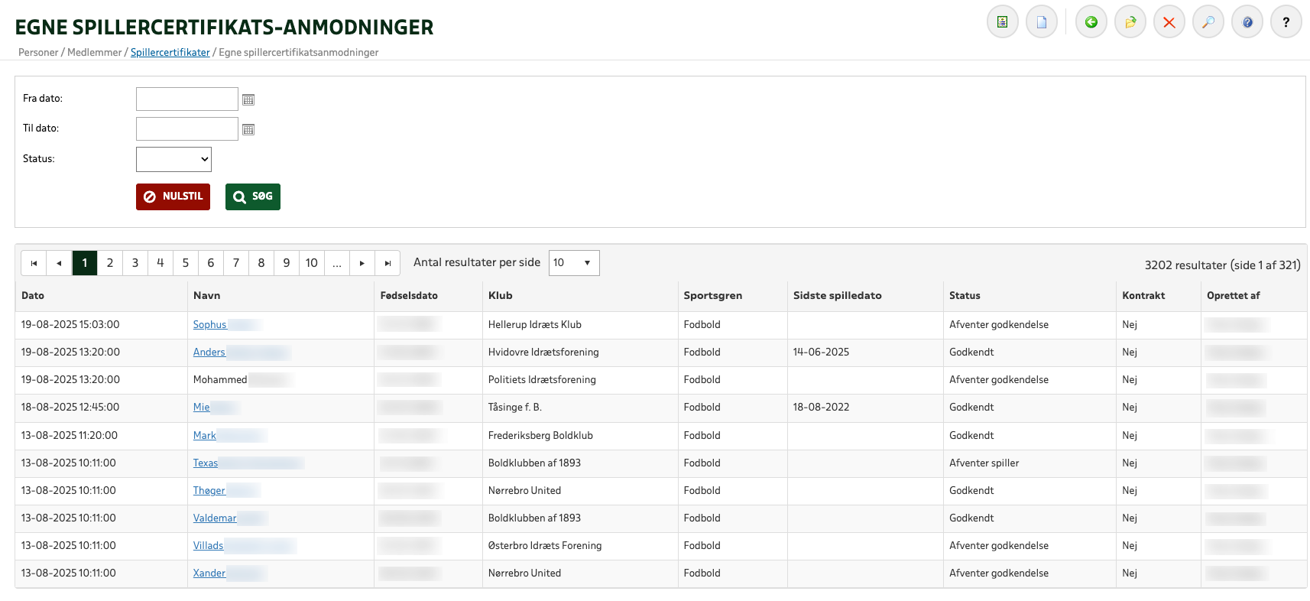Click the magnifying glass toolbar icon
The height and width of the screenshot is (601, 1310).
click(1208, 22)
